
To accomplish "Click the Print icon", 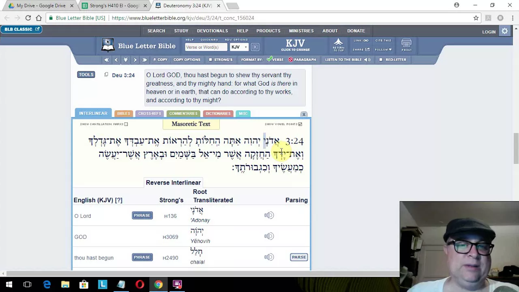I will coord(406,45).
